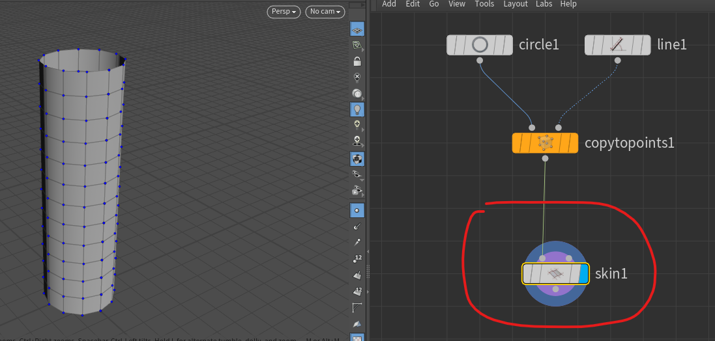Image resolution: width=715 pixels, height=341 pixels.
Task: Toggle the blue display flag on skin1
Action: pos(584,273)
